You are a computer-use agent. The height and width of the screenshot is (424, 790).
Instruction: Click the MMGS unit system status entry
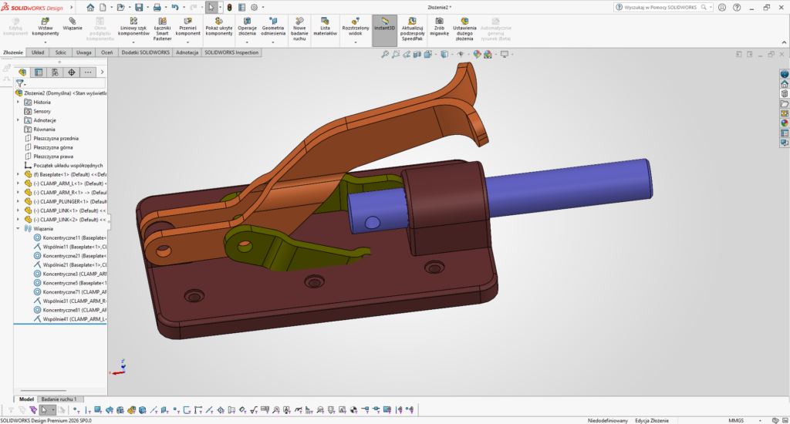click(x=735, y=420)
